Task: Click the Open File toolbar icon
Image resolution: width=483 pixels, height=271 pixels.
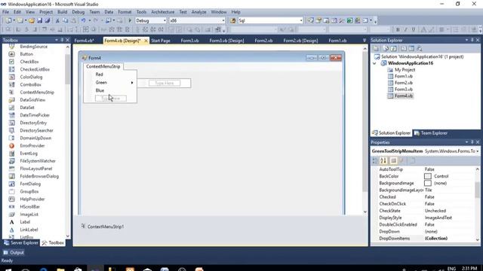Action: (32, 20)
